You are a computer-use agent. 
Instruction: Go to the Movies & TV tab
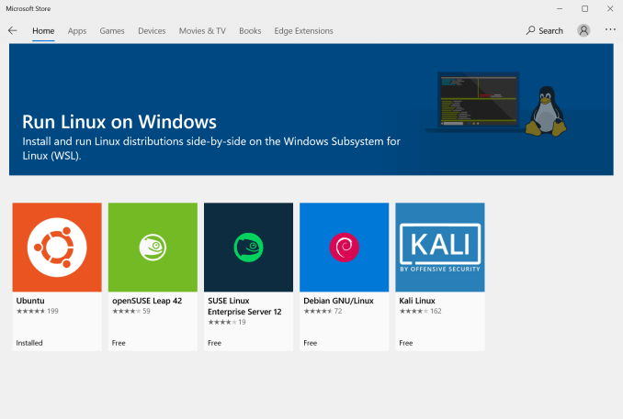202,31
